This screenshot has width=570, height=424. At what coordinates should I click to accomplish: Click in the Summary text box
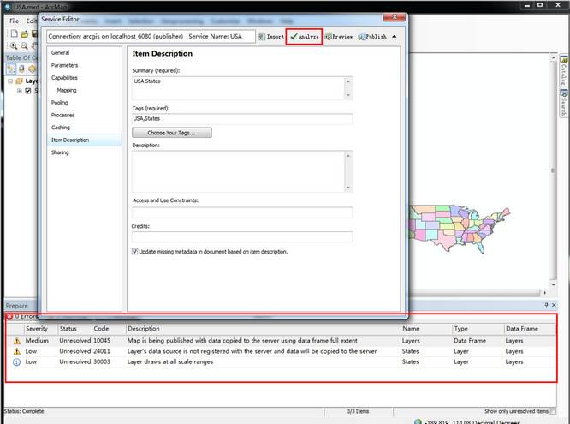coord(239,88)
